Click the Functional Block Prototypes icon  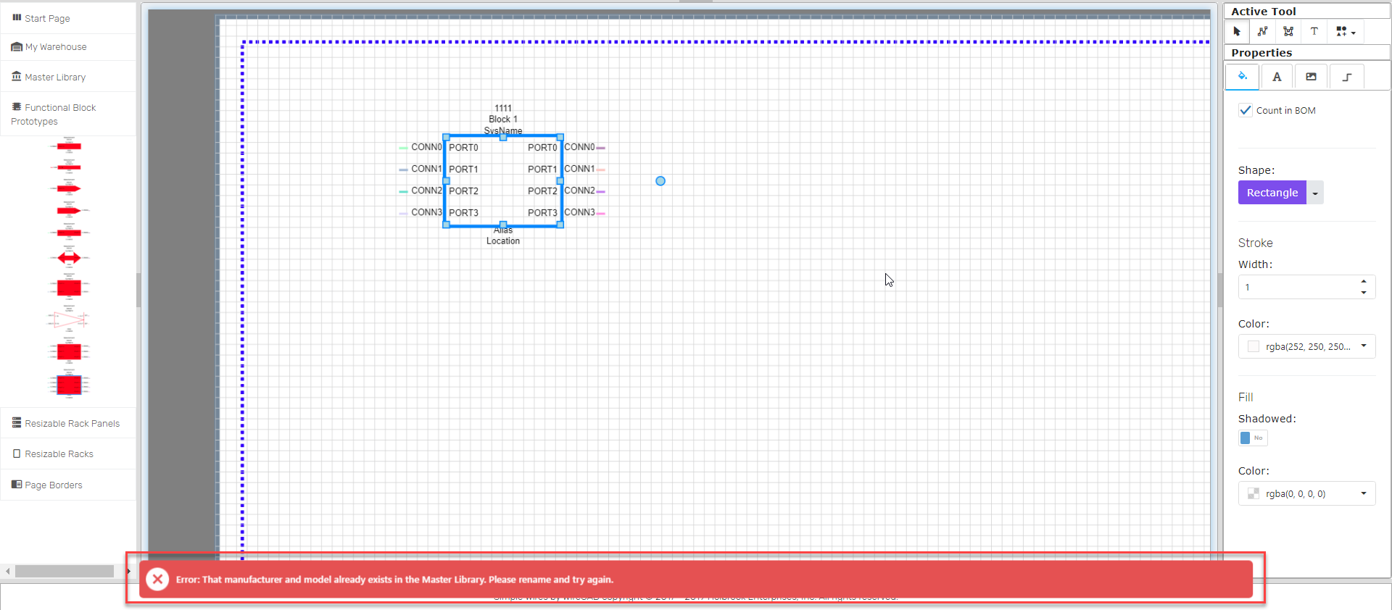pos(17,106)
